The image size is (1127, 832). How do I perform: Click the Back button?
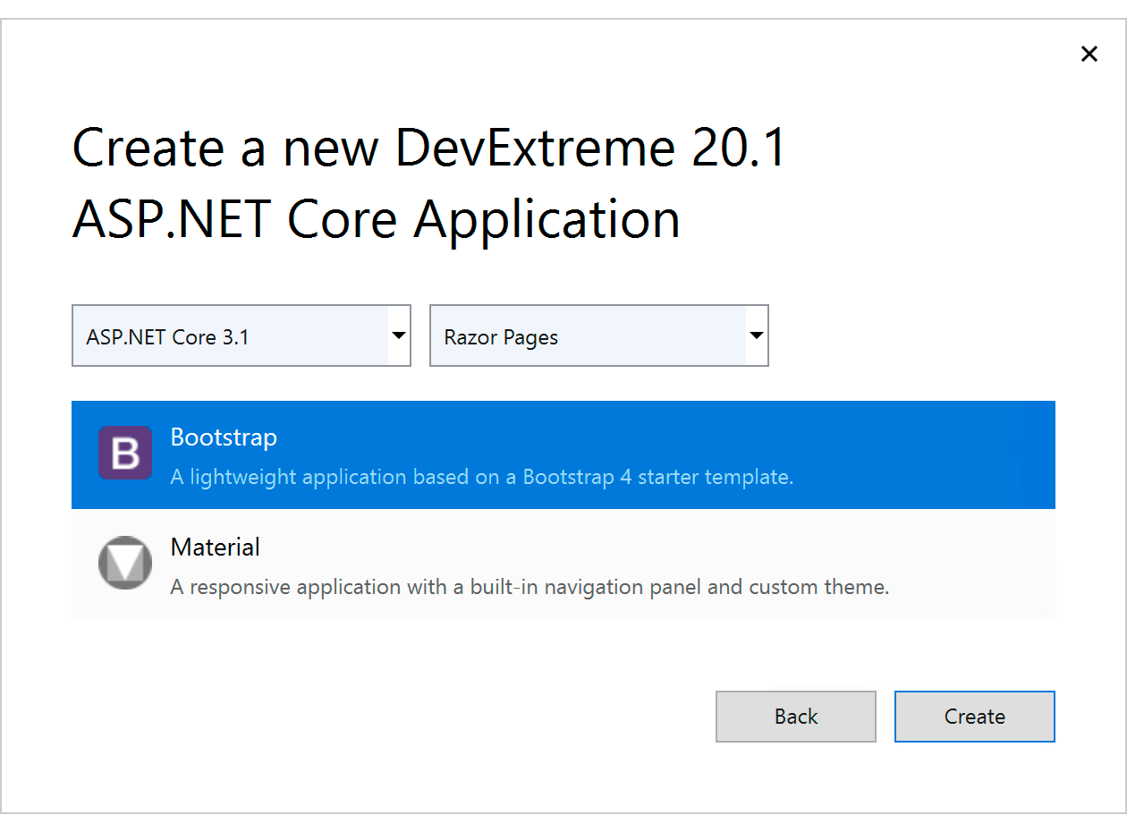click(795, 717)
